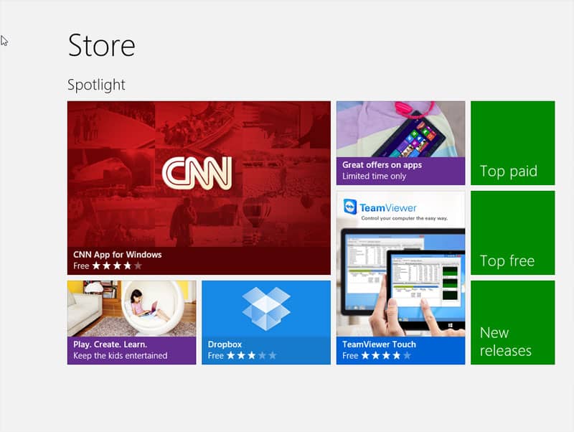The image size is (574, 432).
Task: Click the CNN logo
Action: pyautogui.click(x=197, y=174)
